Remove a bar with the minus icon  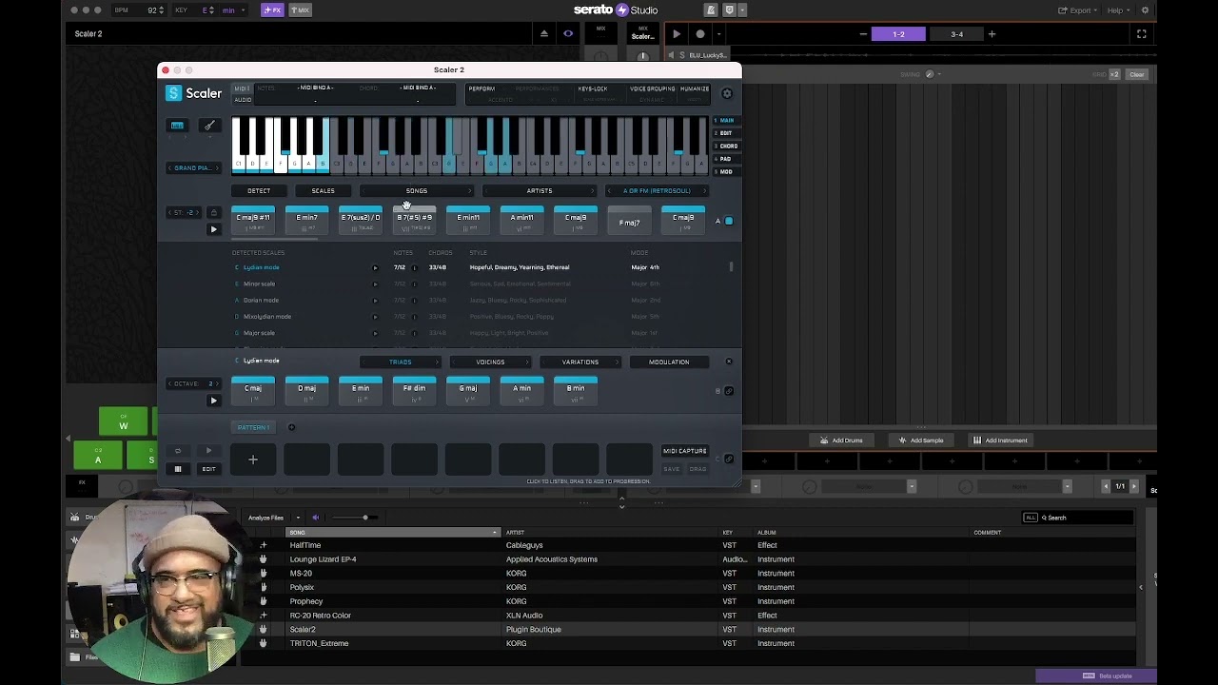click(x=863, y=34)
